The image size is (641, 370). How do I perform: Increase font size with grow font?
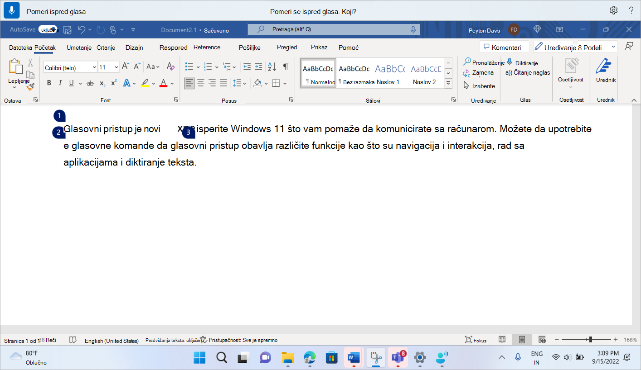click(126, 66)
